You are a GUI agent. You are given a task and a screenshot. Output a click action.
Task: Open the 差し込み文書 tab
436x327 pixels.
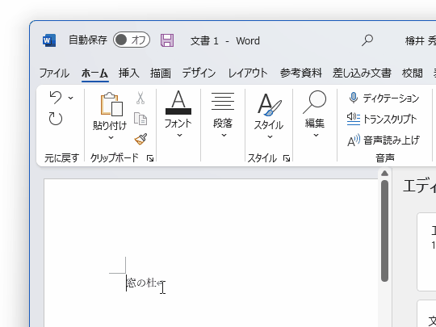click(362, 73)
